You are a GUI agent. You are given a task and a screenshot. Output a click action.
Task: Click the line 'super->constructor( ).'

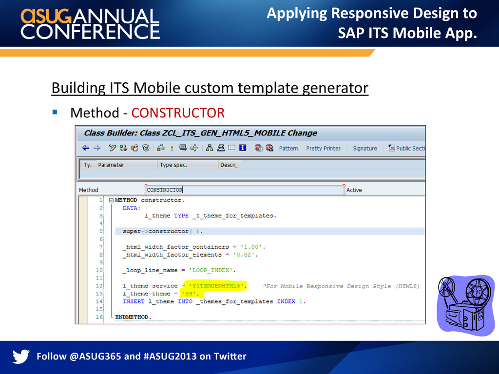163,231
